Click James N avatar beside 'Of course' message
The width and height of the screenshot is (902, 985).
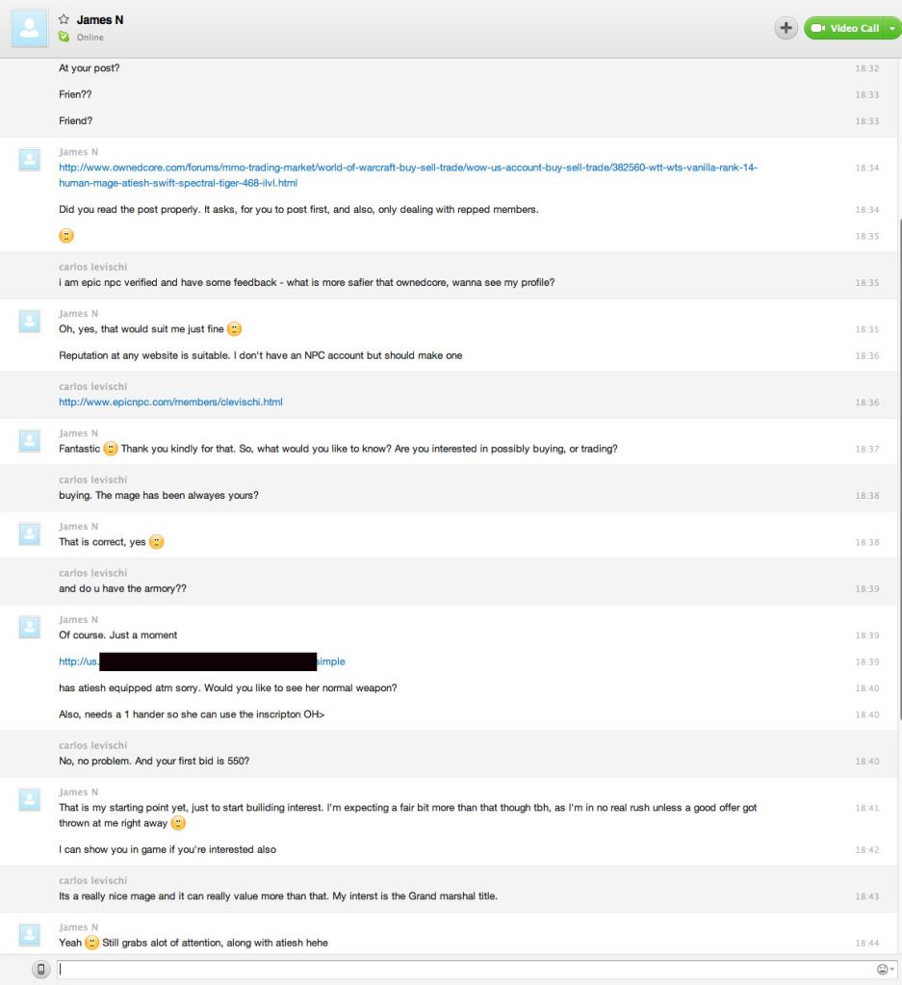pos(30,627)
